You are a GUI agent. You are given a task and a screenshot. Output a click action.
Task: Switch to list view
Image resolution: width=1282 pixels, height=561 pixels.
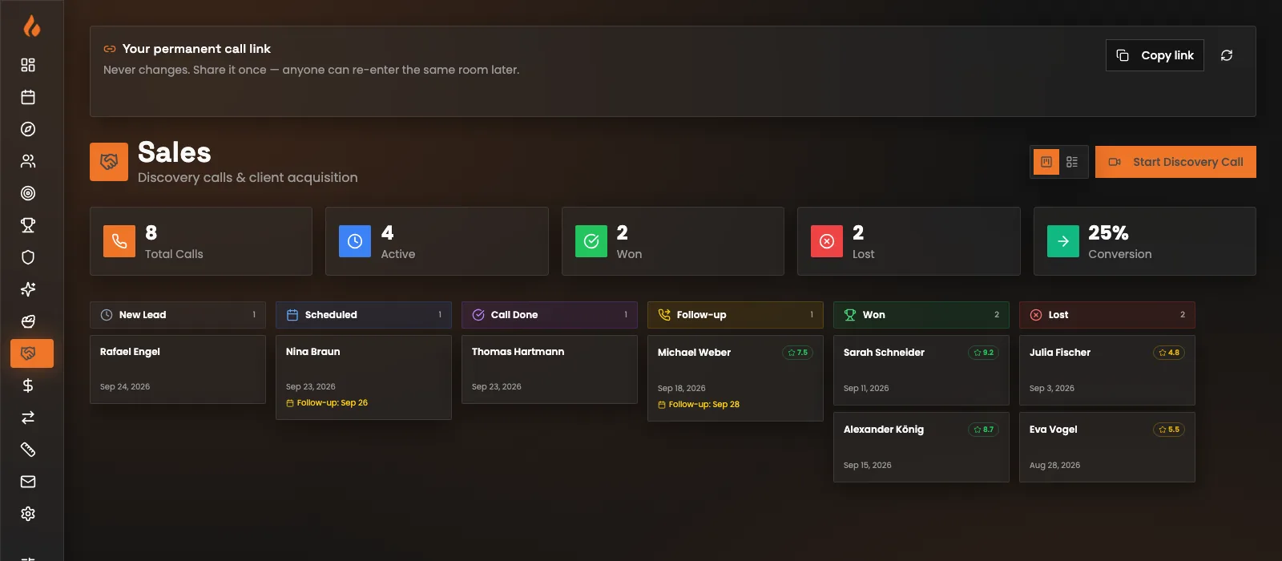click(x=1072, y=162)
